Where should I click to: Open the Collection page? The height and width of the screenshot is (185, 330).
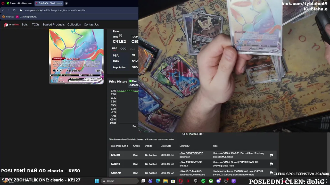pyautogui.click(x=74, y=25)
